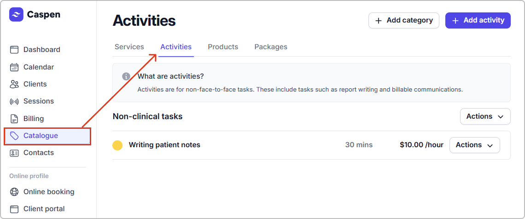Open the Packages tab
525x219 pixels.
click(271, 47)
